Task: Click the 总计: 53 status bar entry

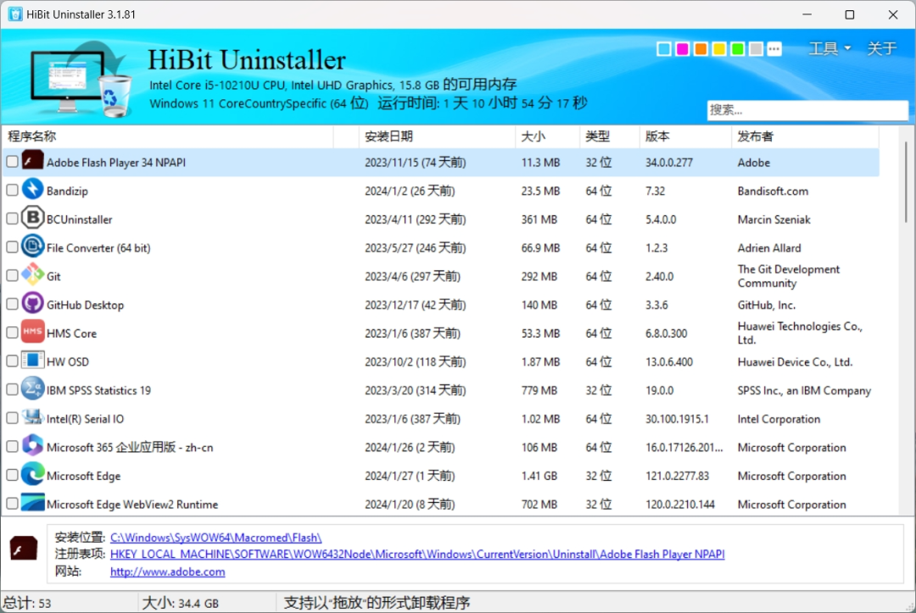Action: [x=27, y=603]
